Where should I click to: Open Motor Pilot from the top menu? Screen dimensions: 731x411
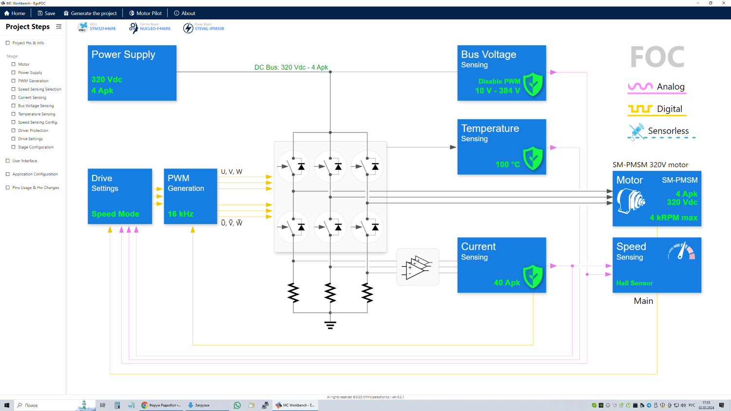click(145, 13)
